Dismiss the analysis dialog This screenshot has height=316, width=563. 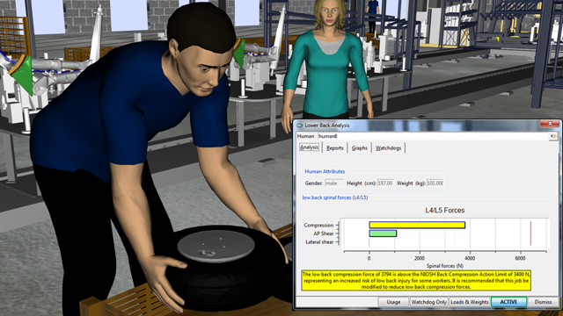pyautogui.click(x=543, y=302)
